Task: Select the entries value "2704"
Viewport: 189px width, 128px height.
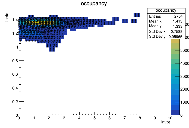Action: click(x=178, y=16)
